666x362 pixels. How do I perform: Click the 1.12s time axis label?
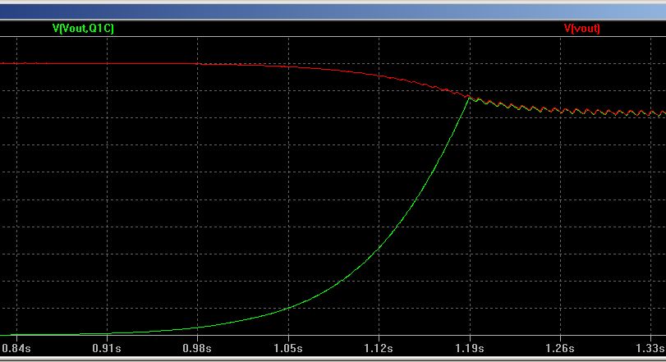379,348
